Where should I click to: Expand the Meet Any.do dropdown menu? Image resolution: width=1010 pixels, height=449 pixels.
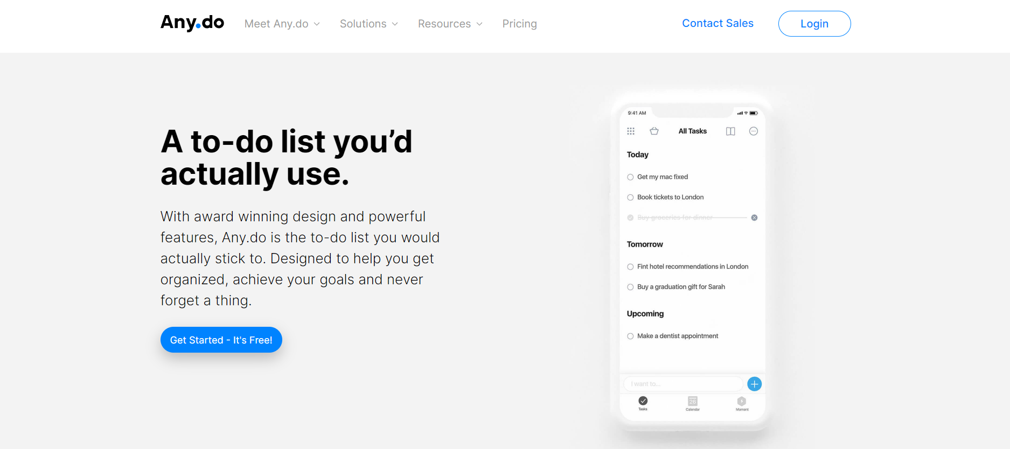click(282, 24)
